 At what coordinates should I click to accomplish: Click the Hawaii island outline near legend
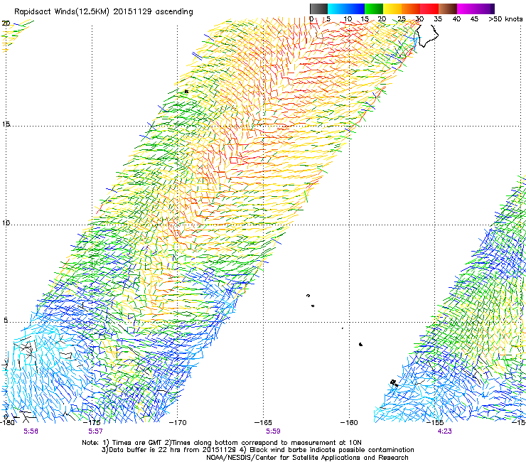[427, 36]
